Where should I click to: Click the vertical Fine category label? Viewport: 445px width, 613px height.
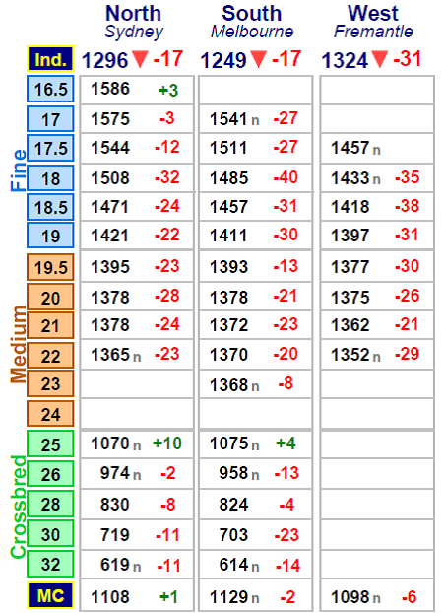[18, 170]
